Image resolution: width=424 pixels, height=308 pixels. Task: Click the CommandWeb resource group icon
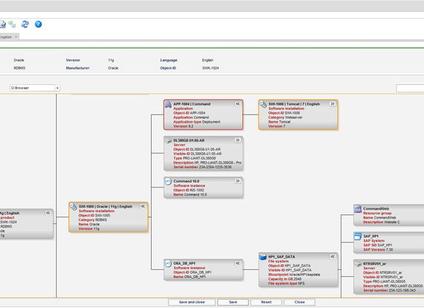pyautogui.click(x=358, y=209)
